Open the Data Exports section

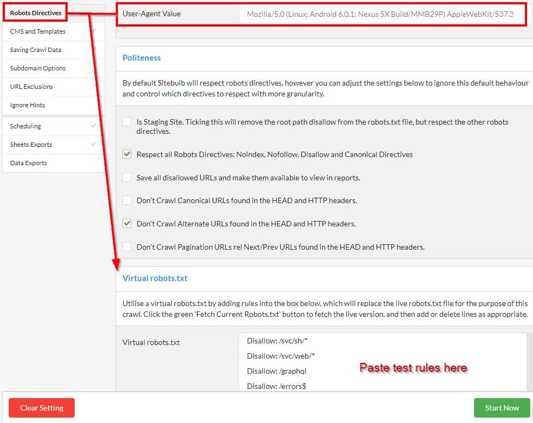54,163
